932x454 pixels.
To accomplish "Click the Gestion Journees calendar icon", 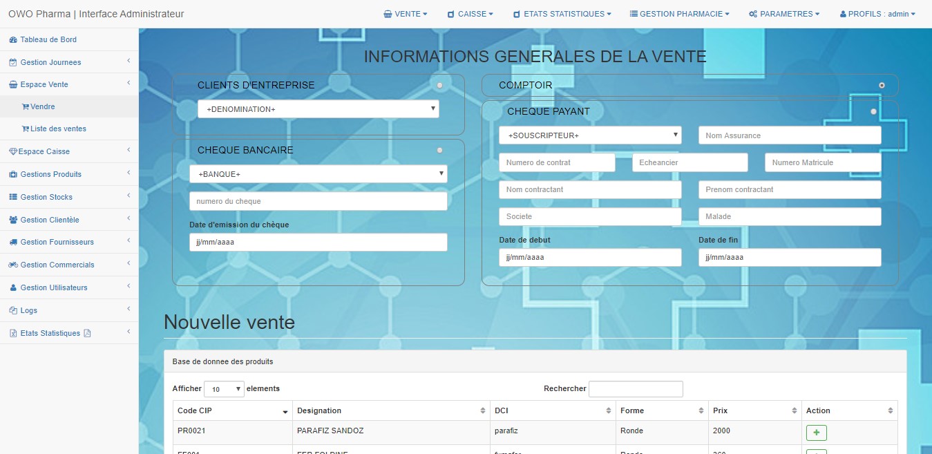I will [13, 63].
